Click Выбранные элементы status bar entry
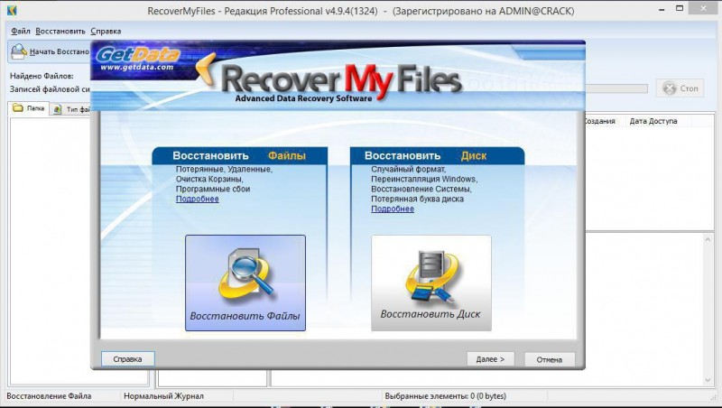This screenshot has height=408, width=722. 445,396
